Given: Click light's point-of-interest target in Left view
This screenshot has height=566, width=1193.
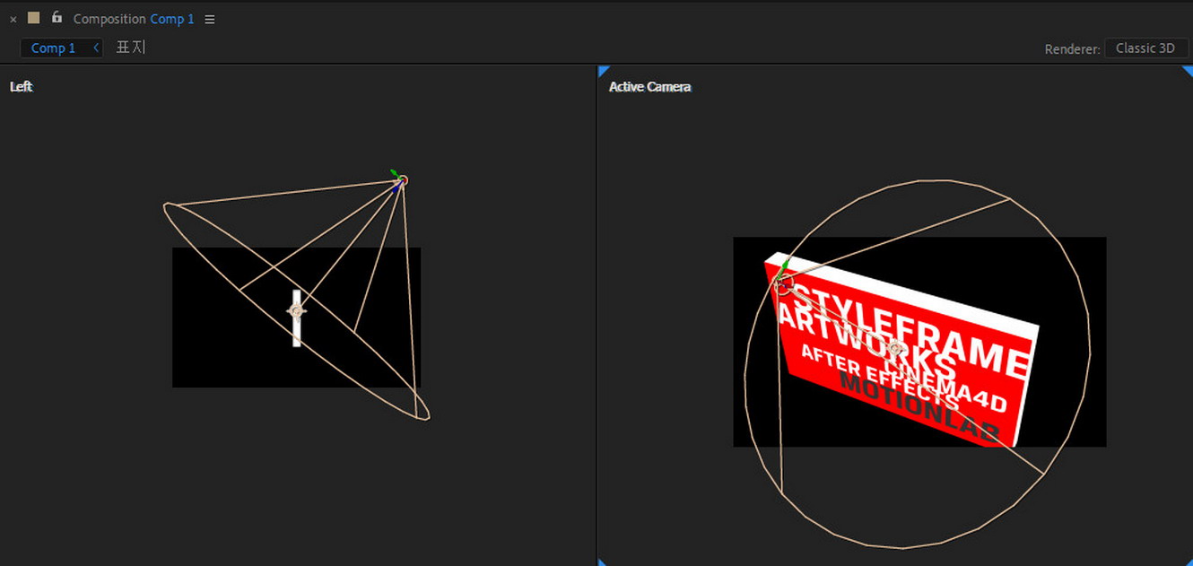Looking at the screenshot, I should 296,310.
